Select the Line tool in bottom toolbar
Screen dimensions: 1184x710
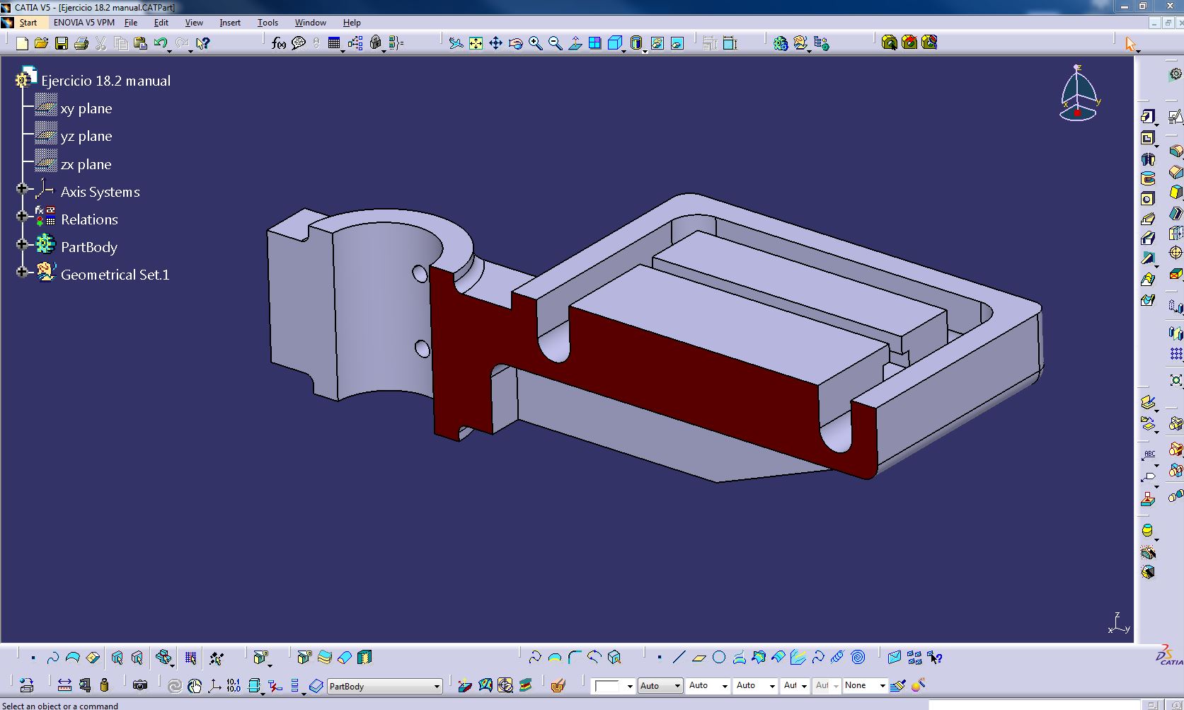(x=679, y=657)
